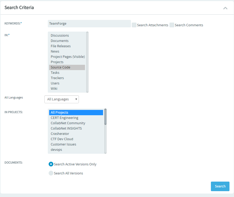Choose CTF Dev Cloud project
The height and width of the screenshot is (197, 234).
[x=76, y=139]
